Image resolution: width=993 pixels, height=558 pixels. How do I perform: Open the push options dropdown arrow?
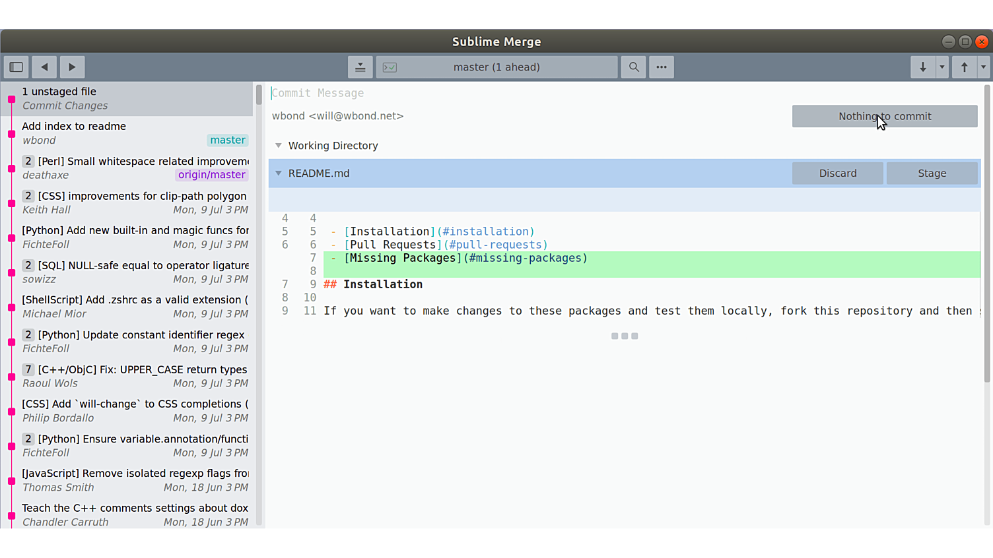point(983,67)
